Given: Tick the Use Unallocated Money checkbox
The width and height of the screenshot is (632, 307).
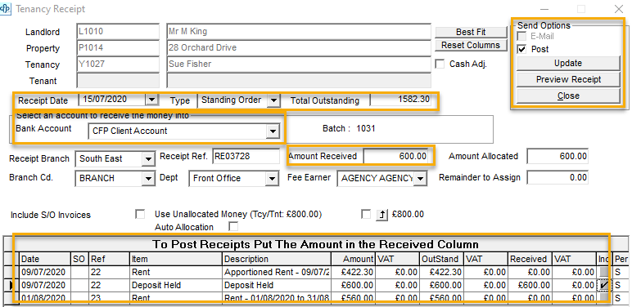Looking at the screenshot, I should [366, 214].
